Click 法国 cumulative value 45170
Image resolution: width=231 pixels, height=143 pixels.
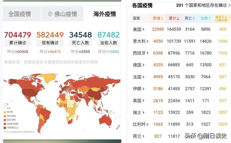[x=174, y=77]
